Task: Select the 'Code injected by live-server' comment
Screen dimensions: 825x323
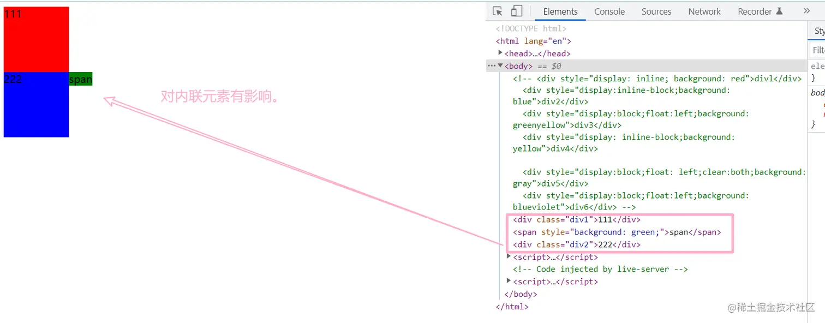Action: (600, 269)
